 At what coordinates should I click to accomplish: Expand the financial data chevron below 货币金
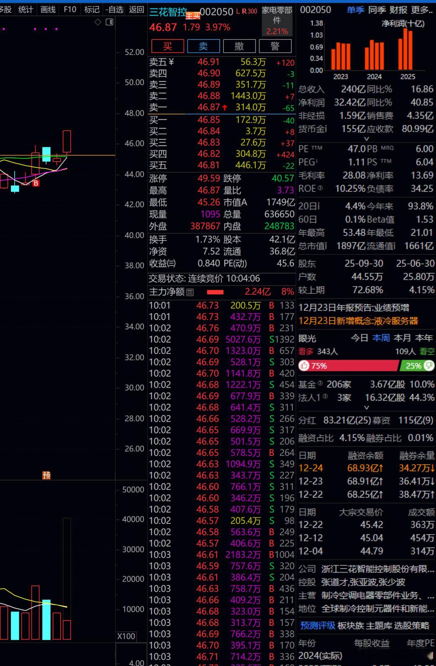click(x=366, y=138)
